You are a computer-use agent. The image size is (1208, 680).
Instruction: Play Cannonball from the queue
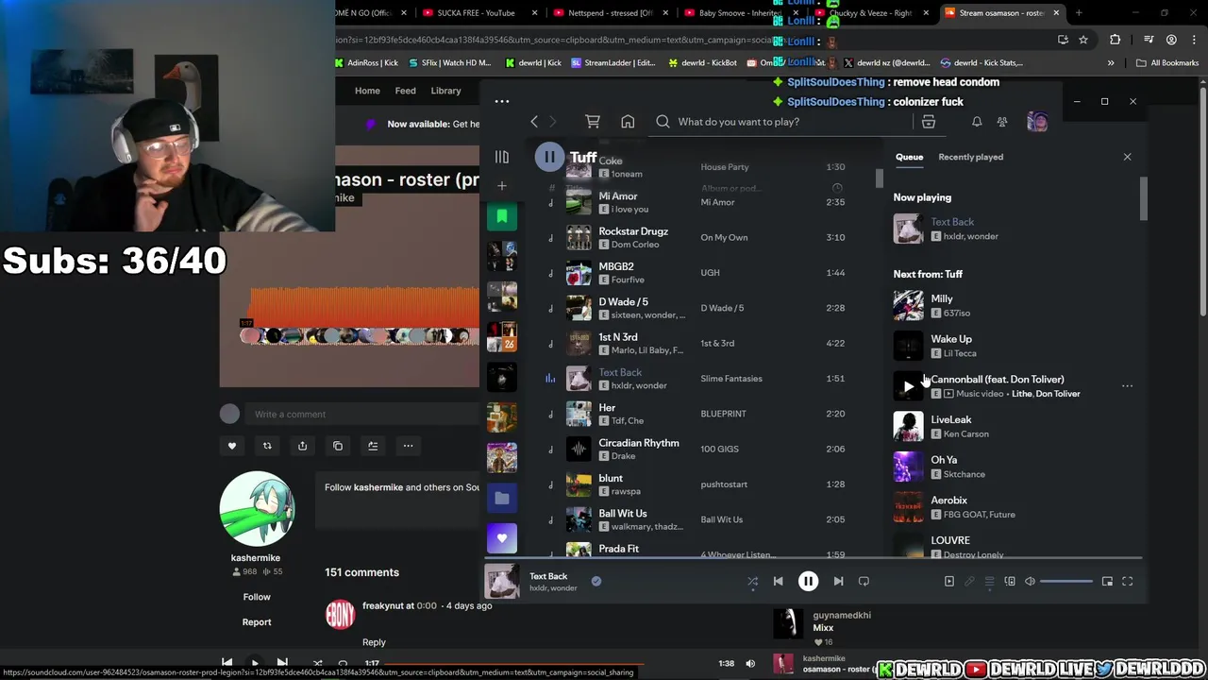point(908,386)
